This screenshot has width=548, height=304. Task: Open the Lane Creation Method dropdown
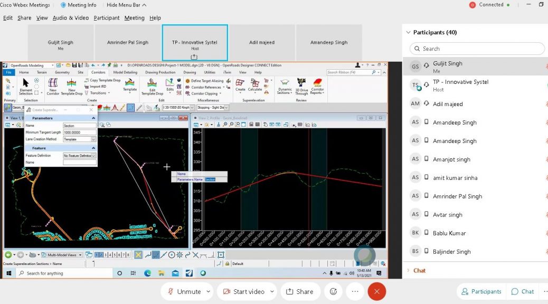[79, 139]
